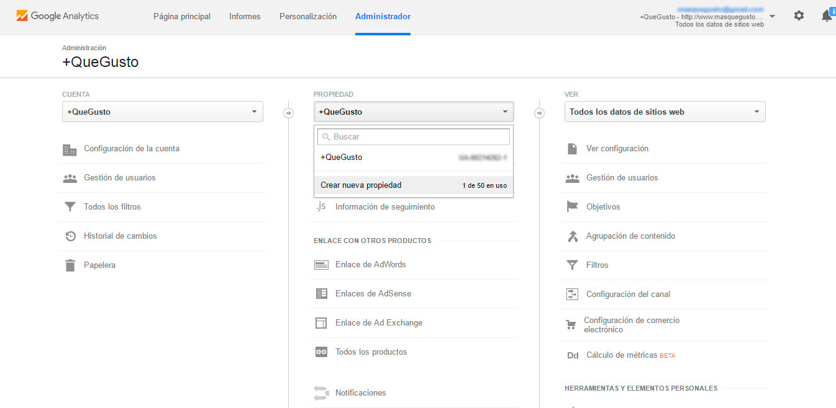Click the Dd calculated metrics icon

click(573, 356)
